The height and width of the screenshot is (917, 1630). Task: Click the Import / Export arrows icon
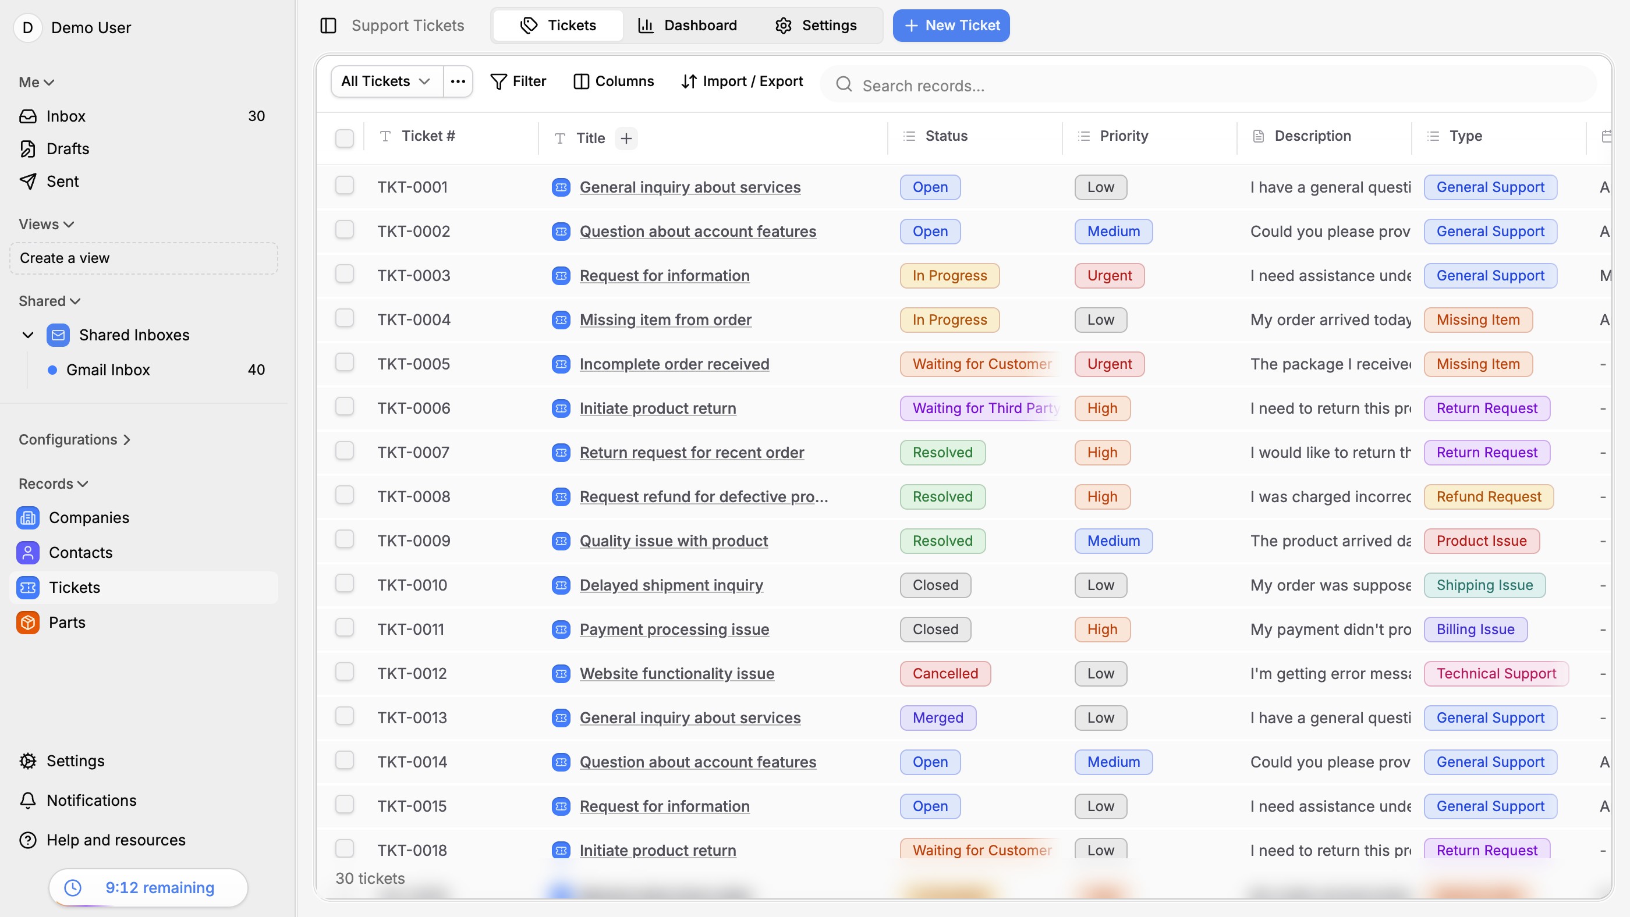689,81
